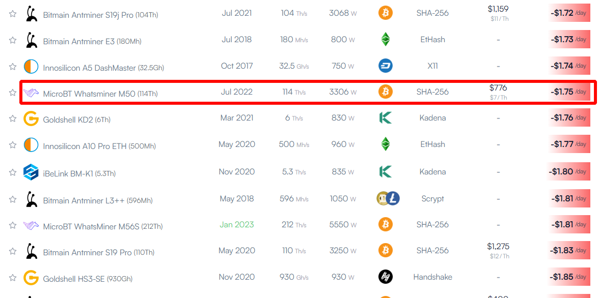Click the iBeLink logo icon
The image size is (599, 298).
[x=31, y=172]
